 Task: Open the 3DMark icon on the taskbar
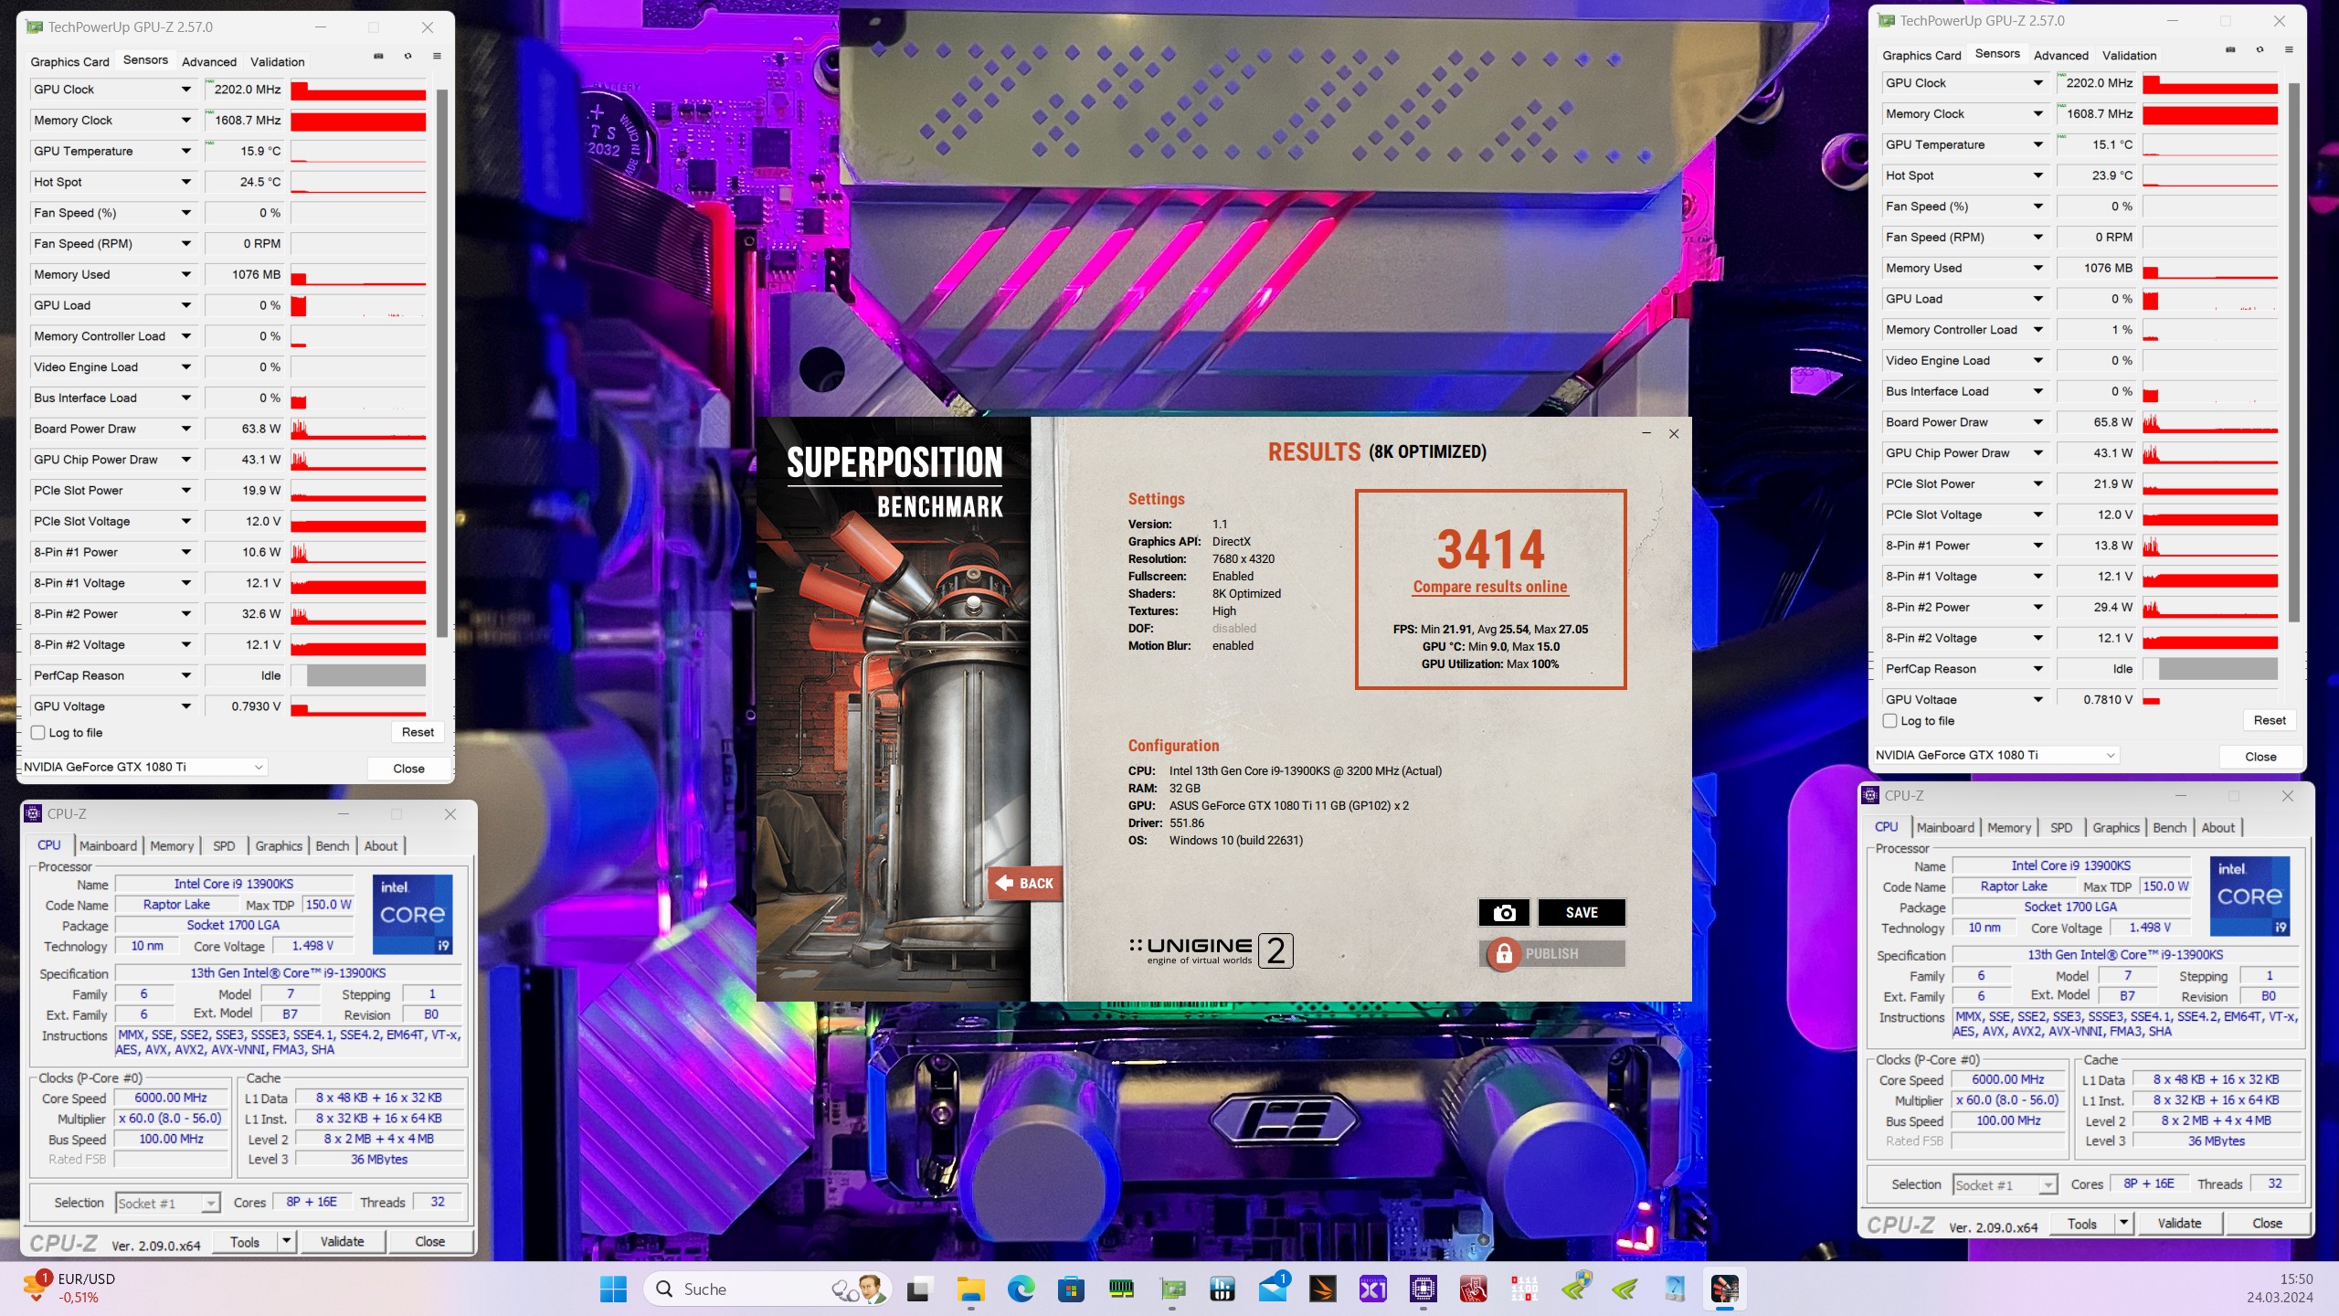1323,1289
